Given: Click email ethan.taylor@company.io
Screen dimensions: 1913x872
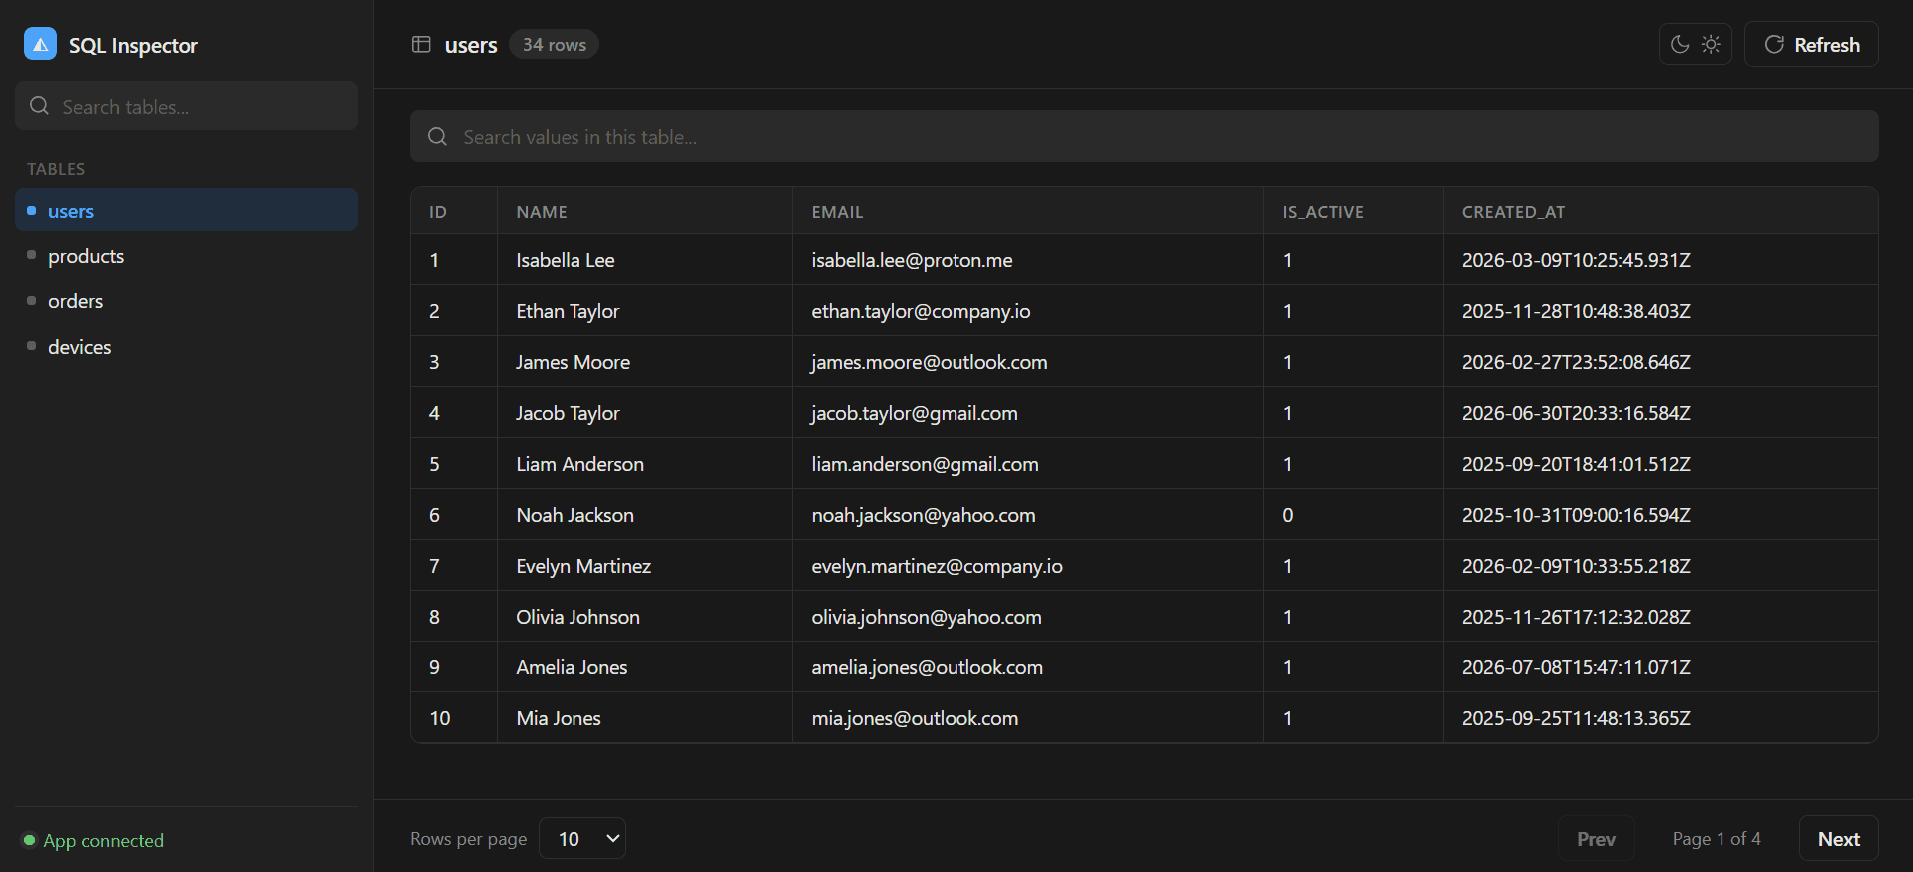Looking at the screenshot, I should pos(921,311).
